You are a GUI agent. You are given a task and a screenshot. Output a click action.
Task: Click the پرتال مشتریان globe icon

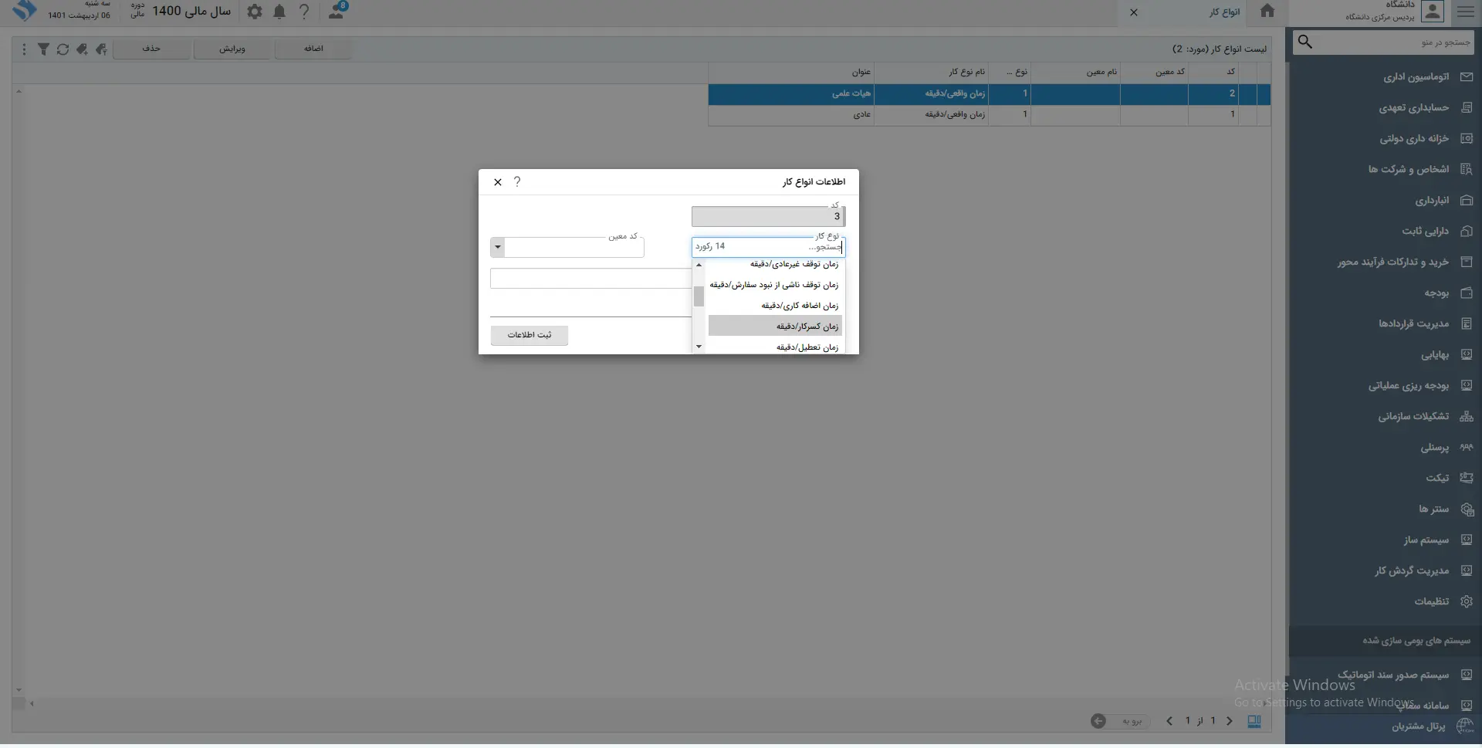[x=1464, y=726]
